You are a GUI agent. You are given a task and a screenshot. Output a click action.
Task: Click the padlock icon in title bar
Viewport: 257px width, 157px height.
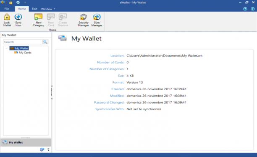click(10, 3)
